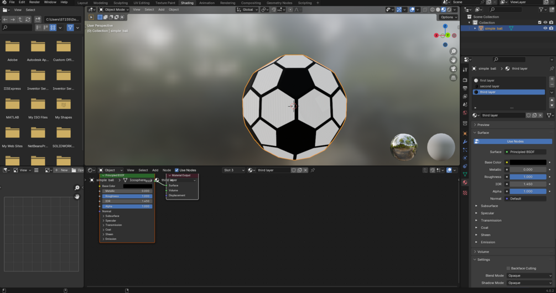Move material slot down arrow
556x293 pixels.
coord(552,106)
